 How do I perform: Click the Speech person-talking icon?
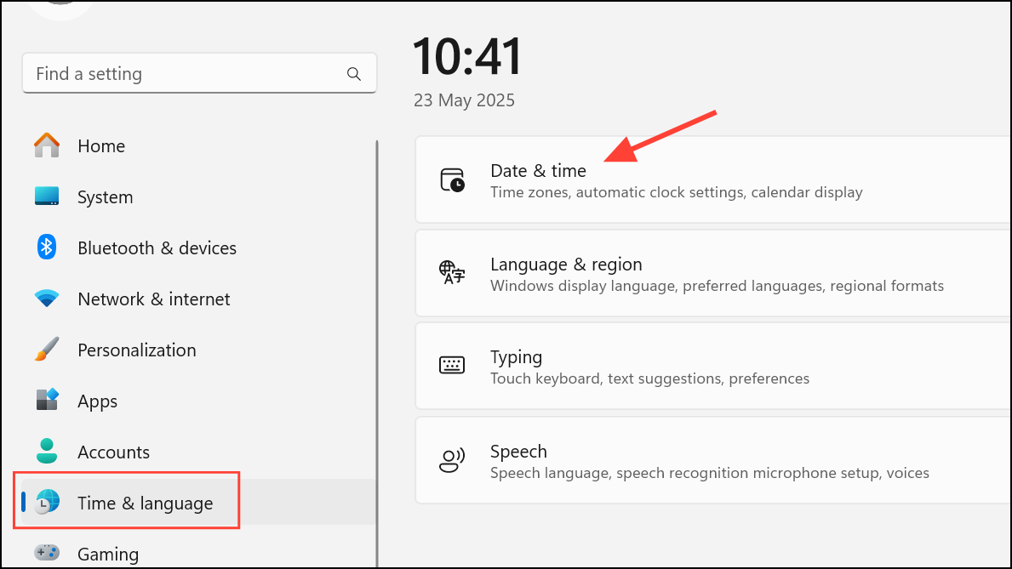(x=452, y=460)
